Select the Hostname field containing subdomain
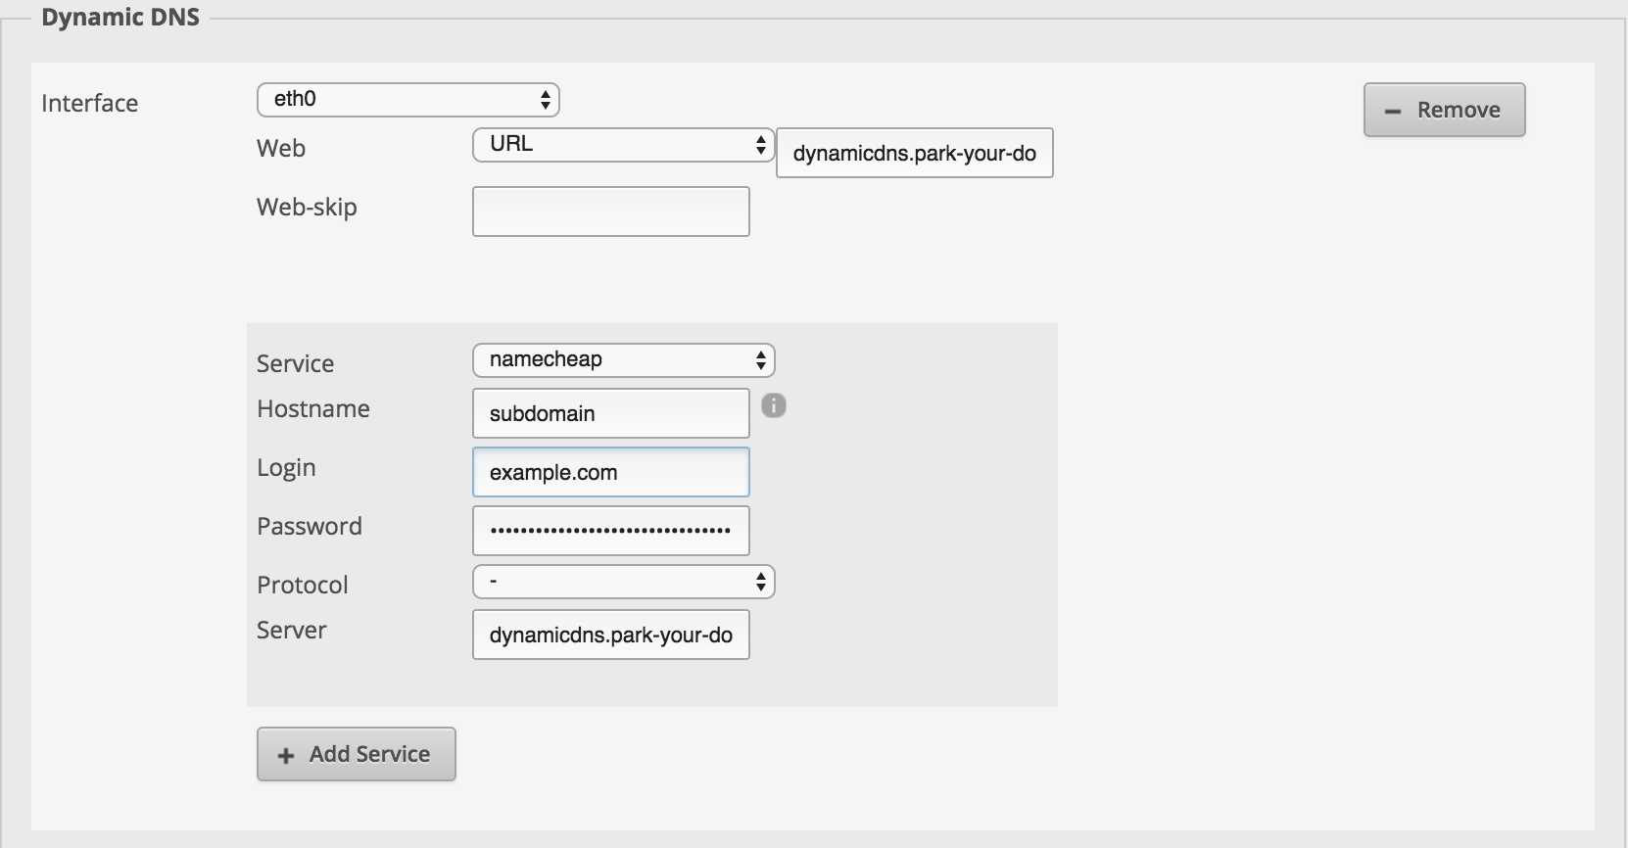 tap(610, 412)
